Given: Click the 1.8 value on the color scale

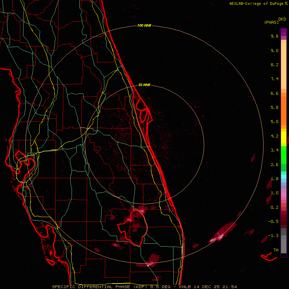Looking at the screenshot, I should [x=275, y=179].
